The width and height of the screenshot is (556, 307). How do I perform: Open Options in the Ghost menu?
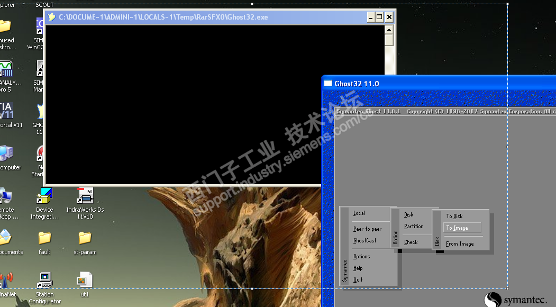[x=361, y=256]
